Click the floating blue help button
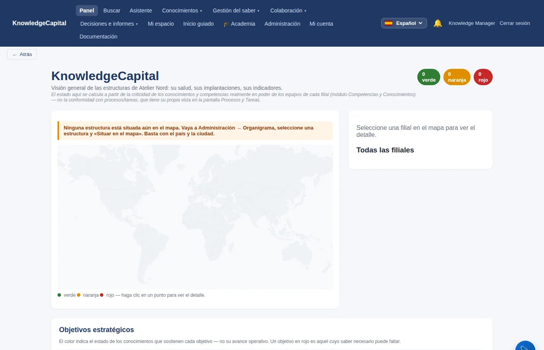This screenshot has width=544, height=350. point(525,345)
